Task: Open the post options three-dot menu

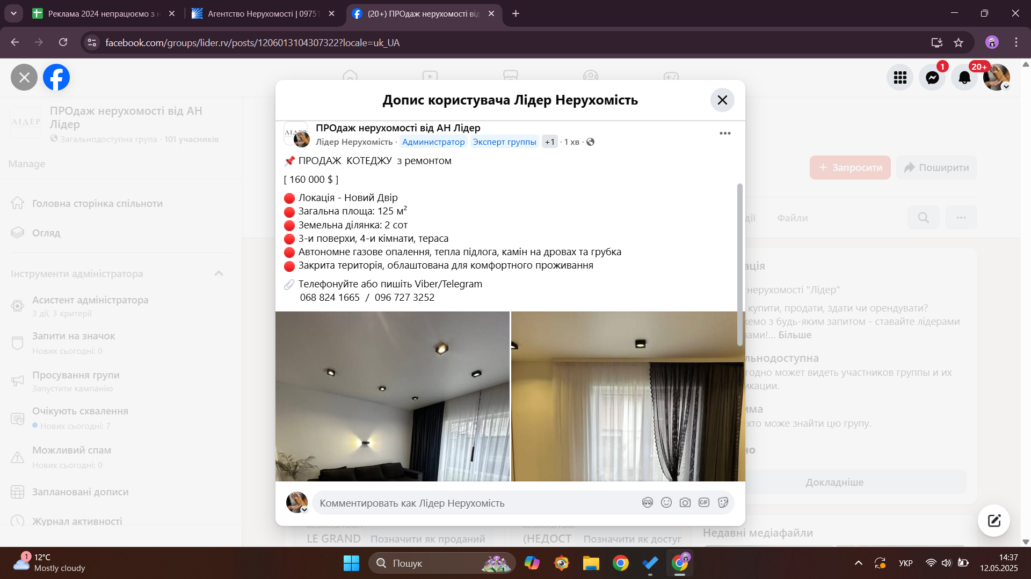Action: click(x=725, y=133)
